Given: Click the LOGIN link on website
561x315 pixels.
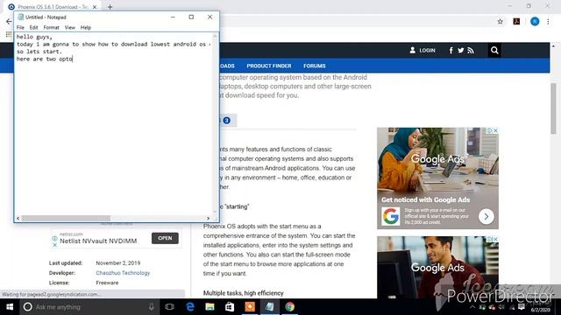Looking at the screenshot, I should [x=423, y=51].
